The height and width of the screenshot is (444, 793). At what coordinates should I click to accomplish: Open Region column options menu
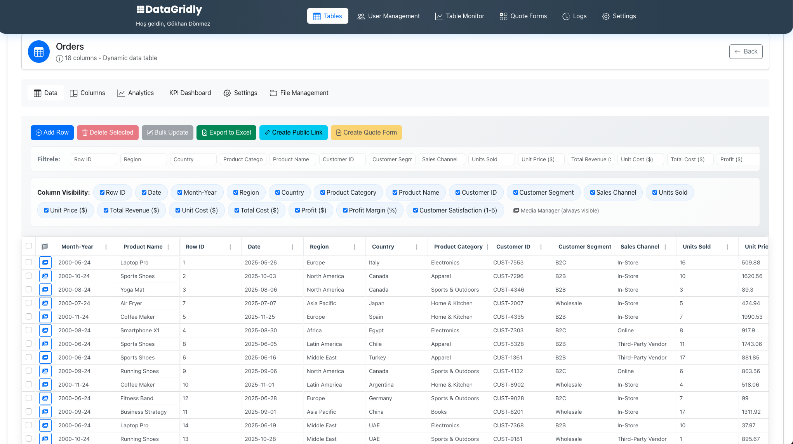(355, 247)
